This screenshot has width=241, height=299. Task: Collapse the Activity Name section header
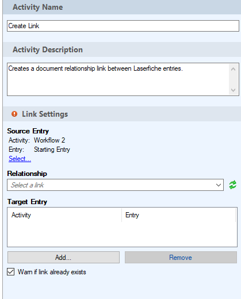[122, 7]
